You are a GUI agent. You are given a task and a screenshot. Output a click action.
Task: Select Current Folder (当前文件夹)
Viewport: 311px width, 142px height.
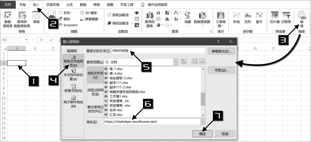(95, 75)
